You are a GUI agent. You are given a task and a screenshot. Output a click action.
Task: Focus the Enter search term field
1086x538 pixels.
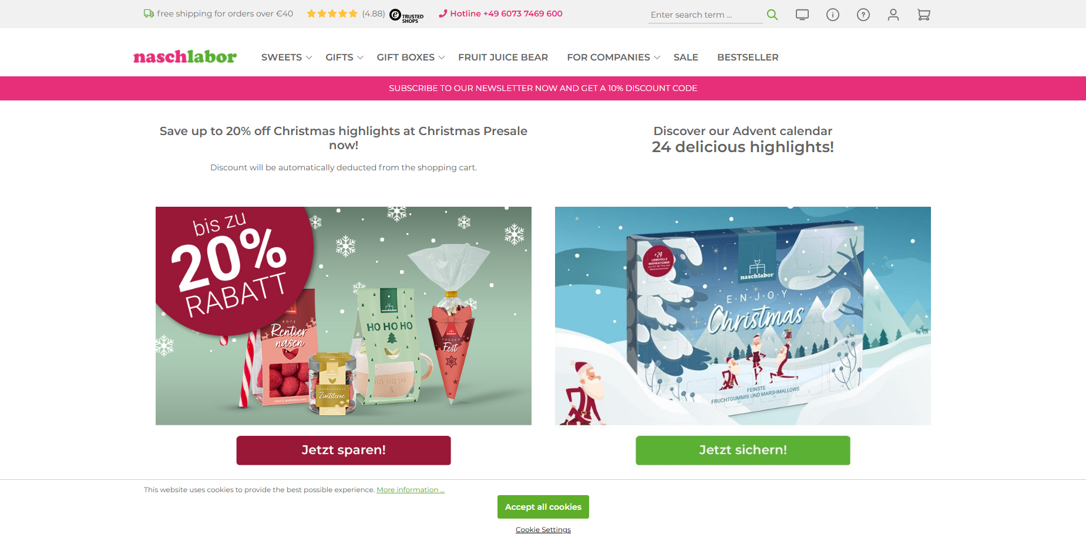(x=705, y=15)
